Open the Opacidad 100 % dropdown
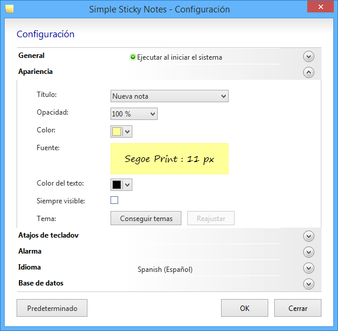Viewport: 338px width, 331px height. 134,114
